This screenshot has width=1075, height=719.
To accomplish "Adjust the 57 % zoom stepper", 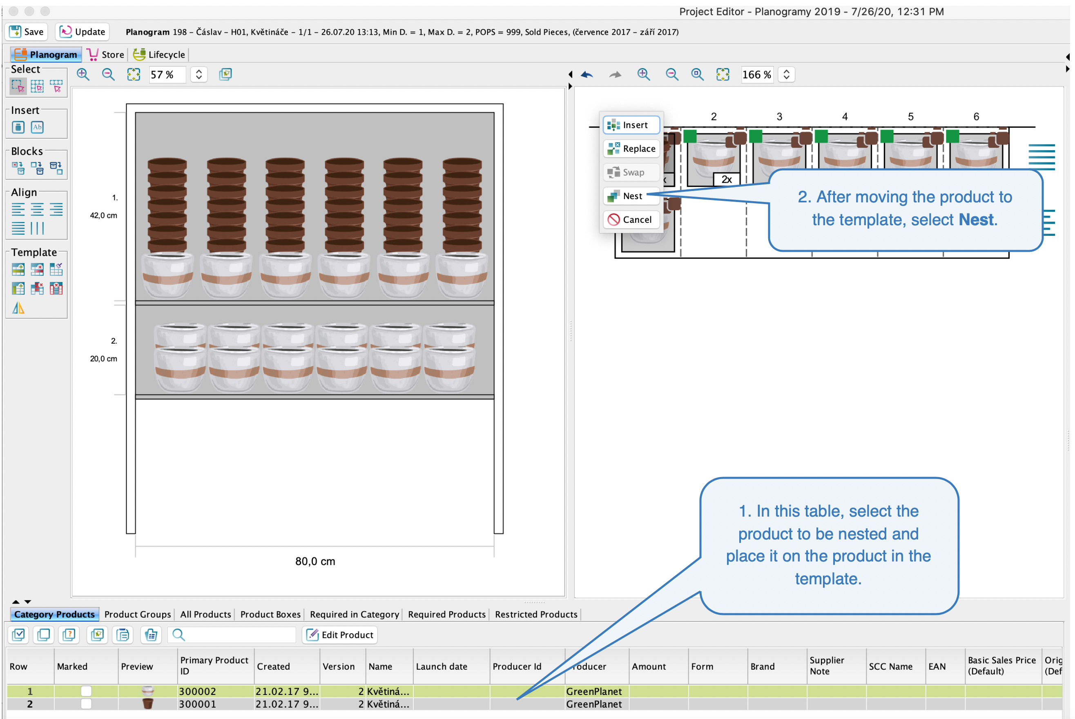I will [199, 74].
